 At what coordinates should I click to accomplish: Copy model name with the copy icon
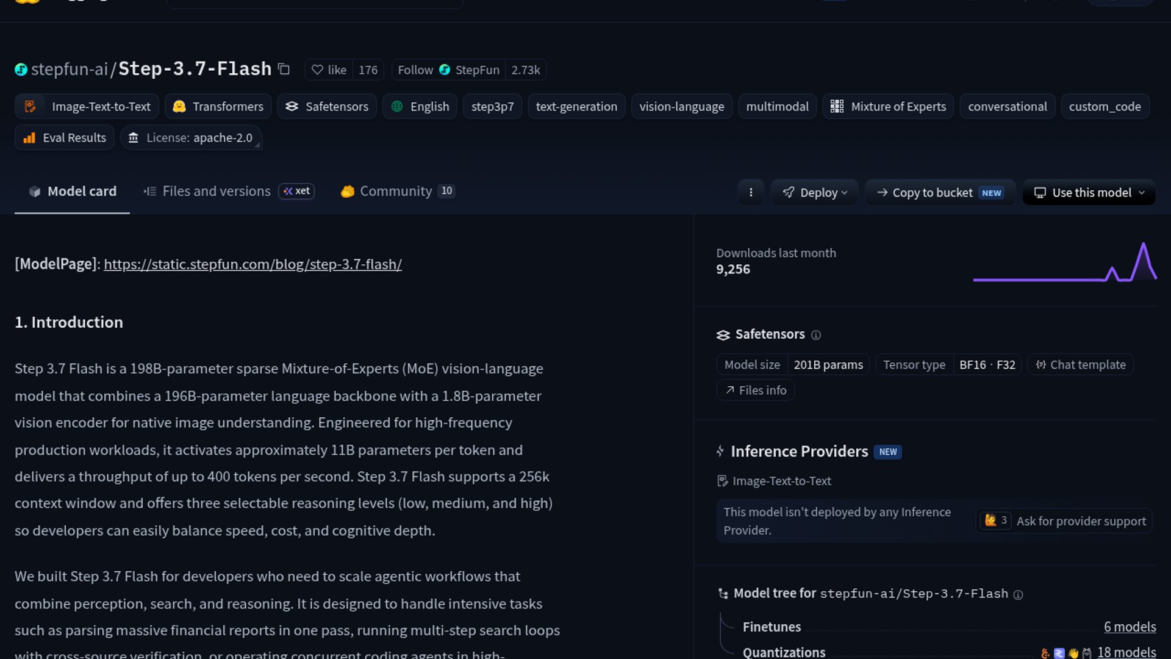click(x=284, y=69)
